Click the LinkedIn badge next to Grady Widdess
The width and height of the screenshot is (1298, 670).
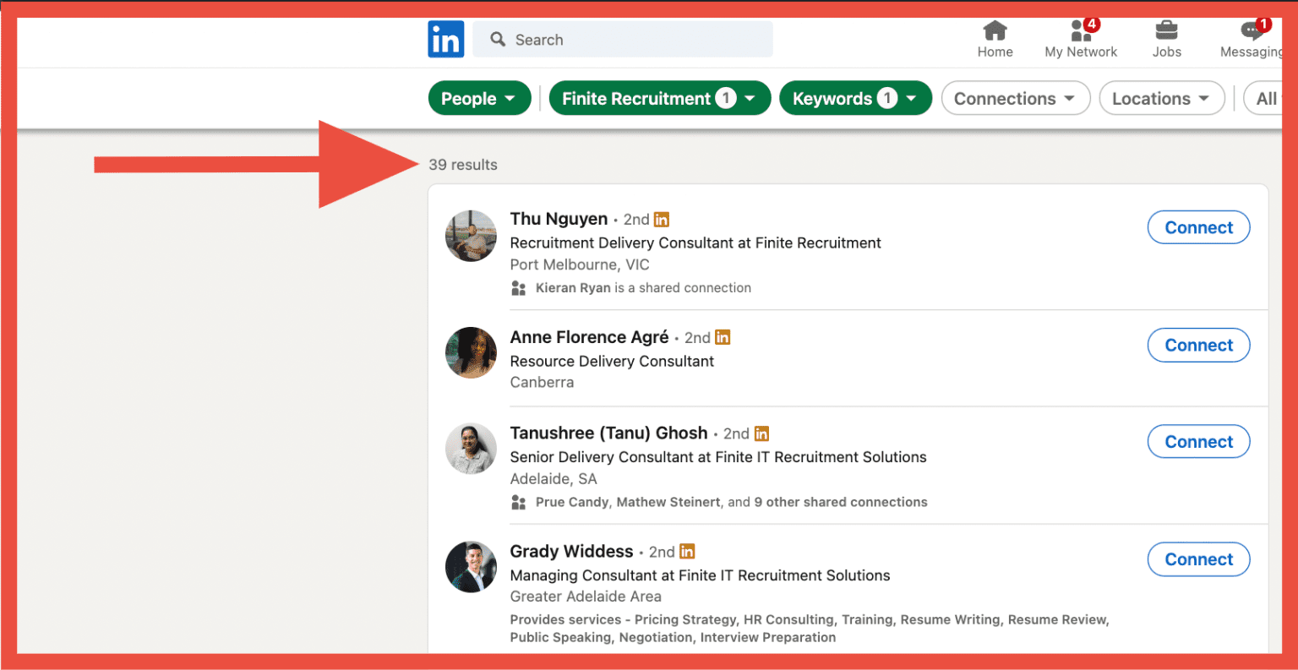click(687, 552)
